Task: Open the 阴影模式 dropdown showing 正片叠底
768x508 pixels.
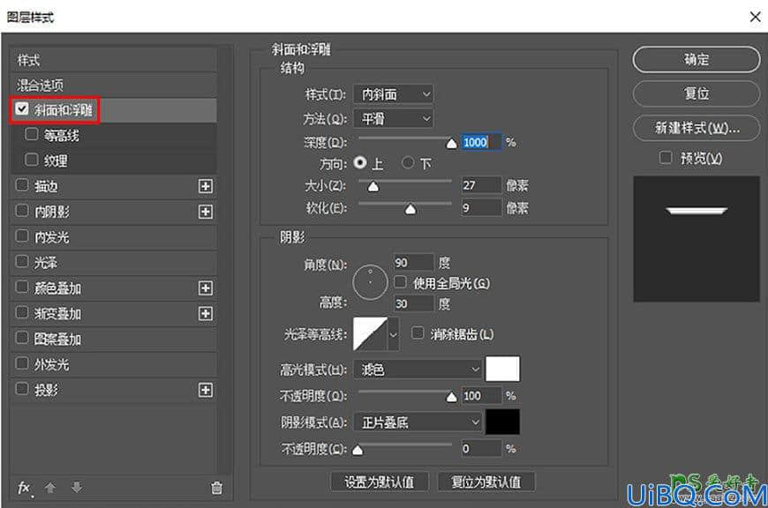Action: [x=418, y=422]
